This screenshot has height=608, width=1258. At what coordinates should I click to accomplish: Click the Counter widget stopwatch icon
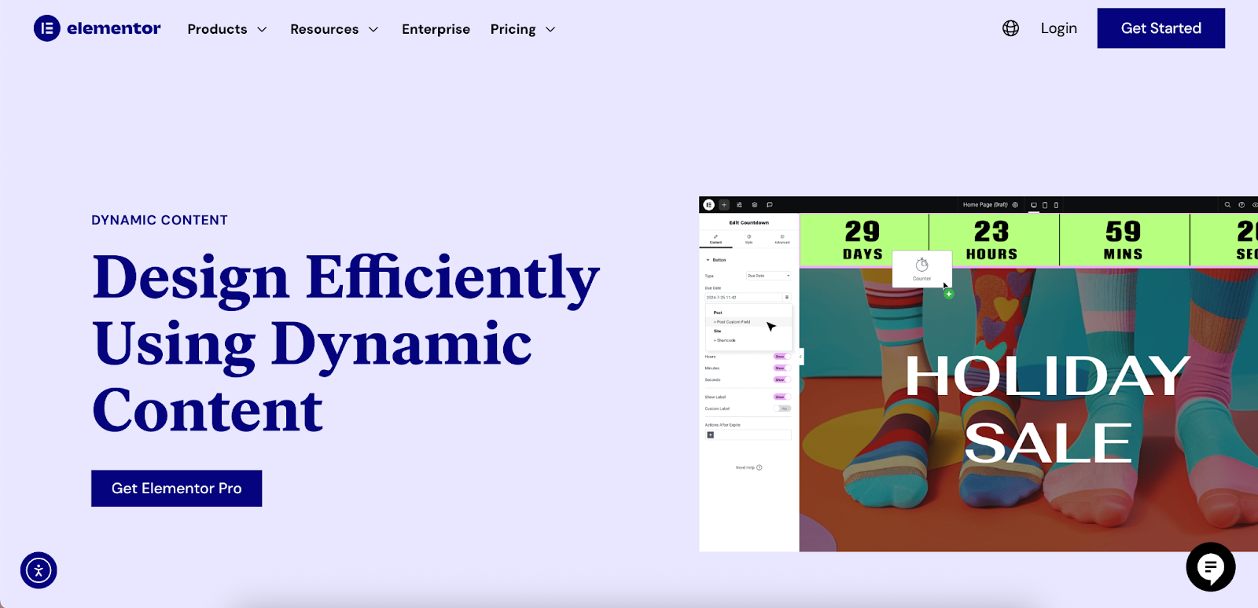pyautogui.click(x=921, y=266)
